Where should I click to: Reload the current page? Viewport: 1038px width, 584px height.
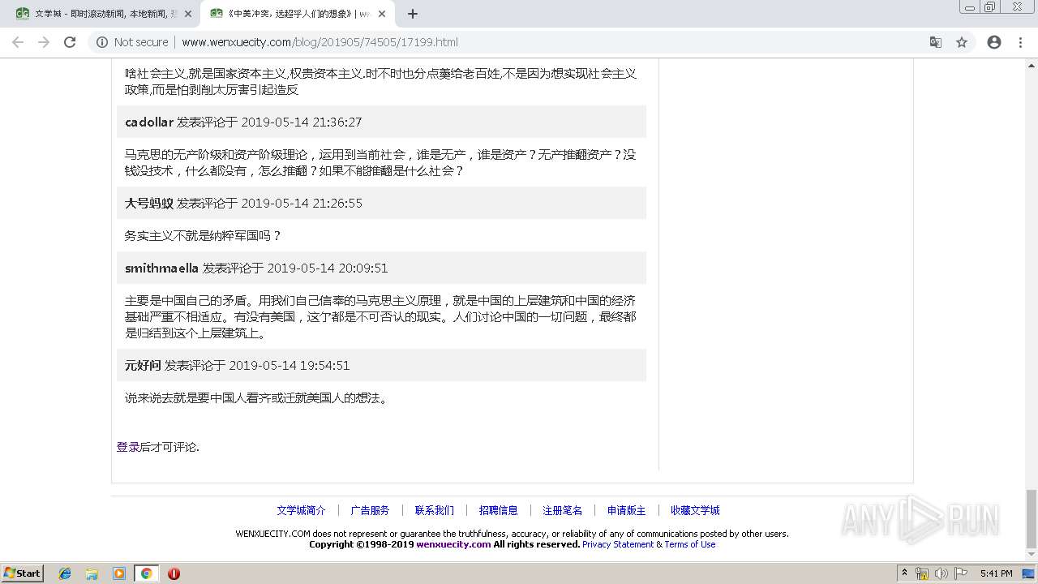70,42
